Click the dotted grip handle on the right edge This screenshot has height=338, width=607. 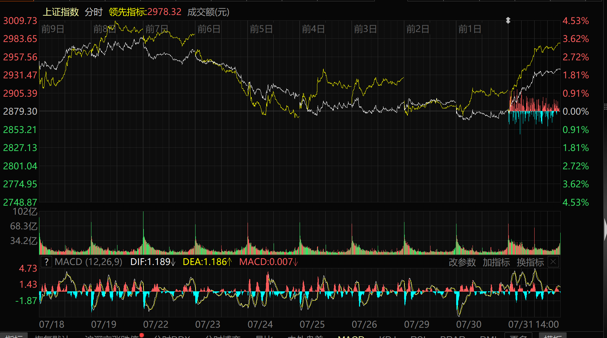tap(605, 107)
